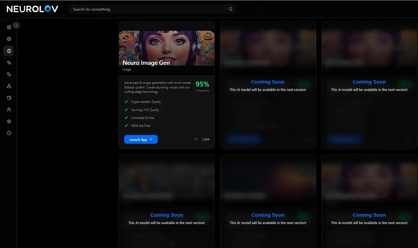Select the highlighted AI models brain icon
Image resolution: width=418 pixels, height=248 pixels.
click(9, 51)
